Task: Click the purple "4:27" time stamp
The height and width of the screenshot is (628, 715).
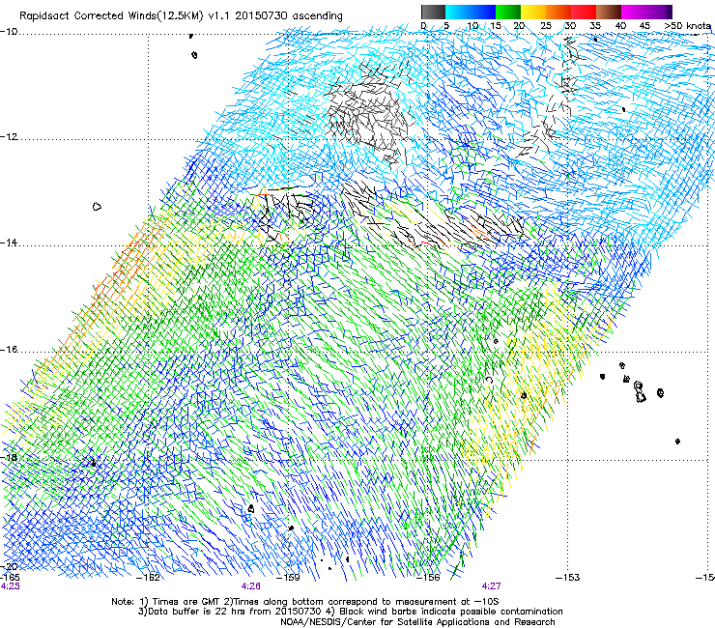Action: tap(491, 586)
